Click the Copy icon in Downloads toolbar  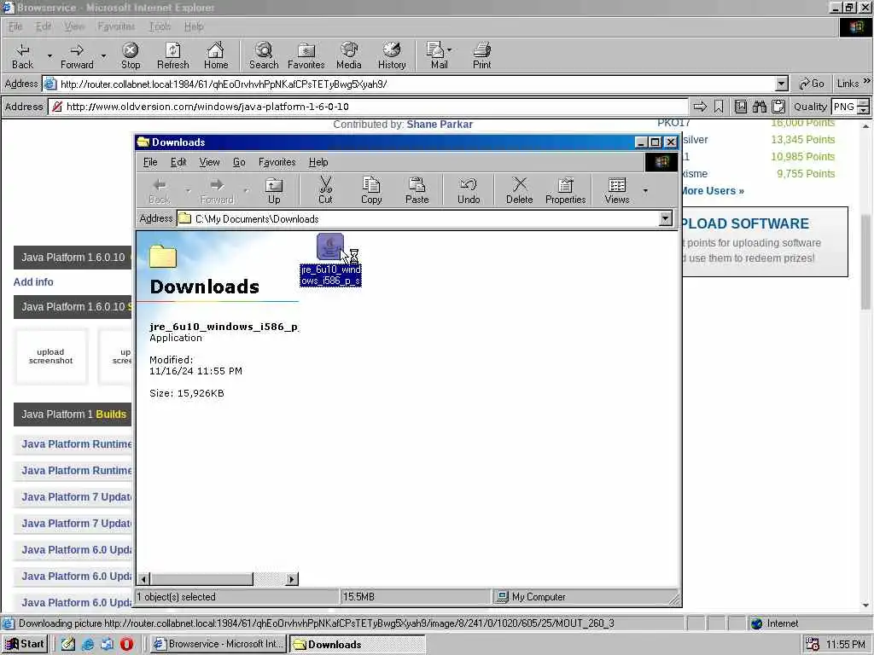coord(371,190)
